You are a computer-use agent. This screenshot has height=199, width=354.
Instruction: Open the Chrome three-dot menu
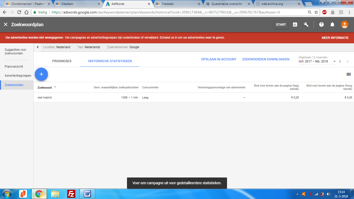point(350,12)
